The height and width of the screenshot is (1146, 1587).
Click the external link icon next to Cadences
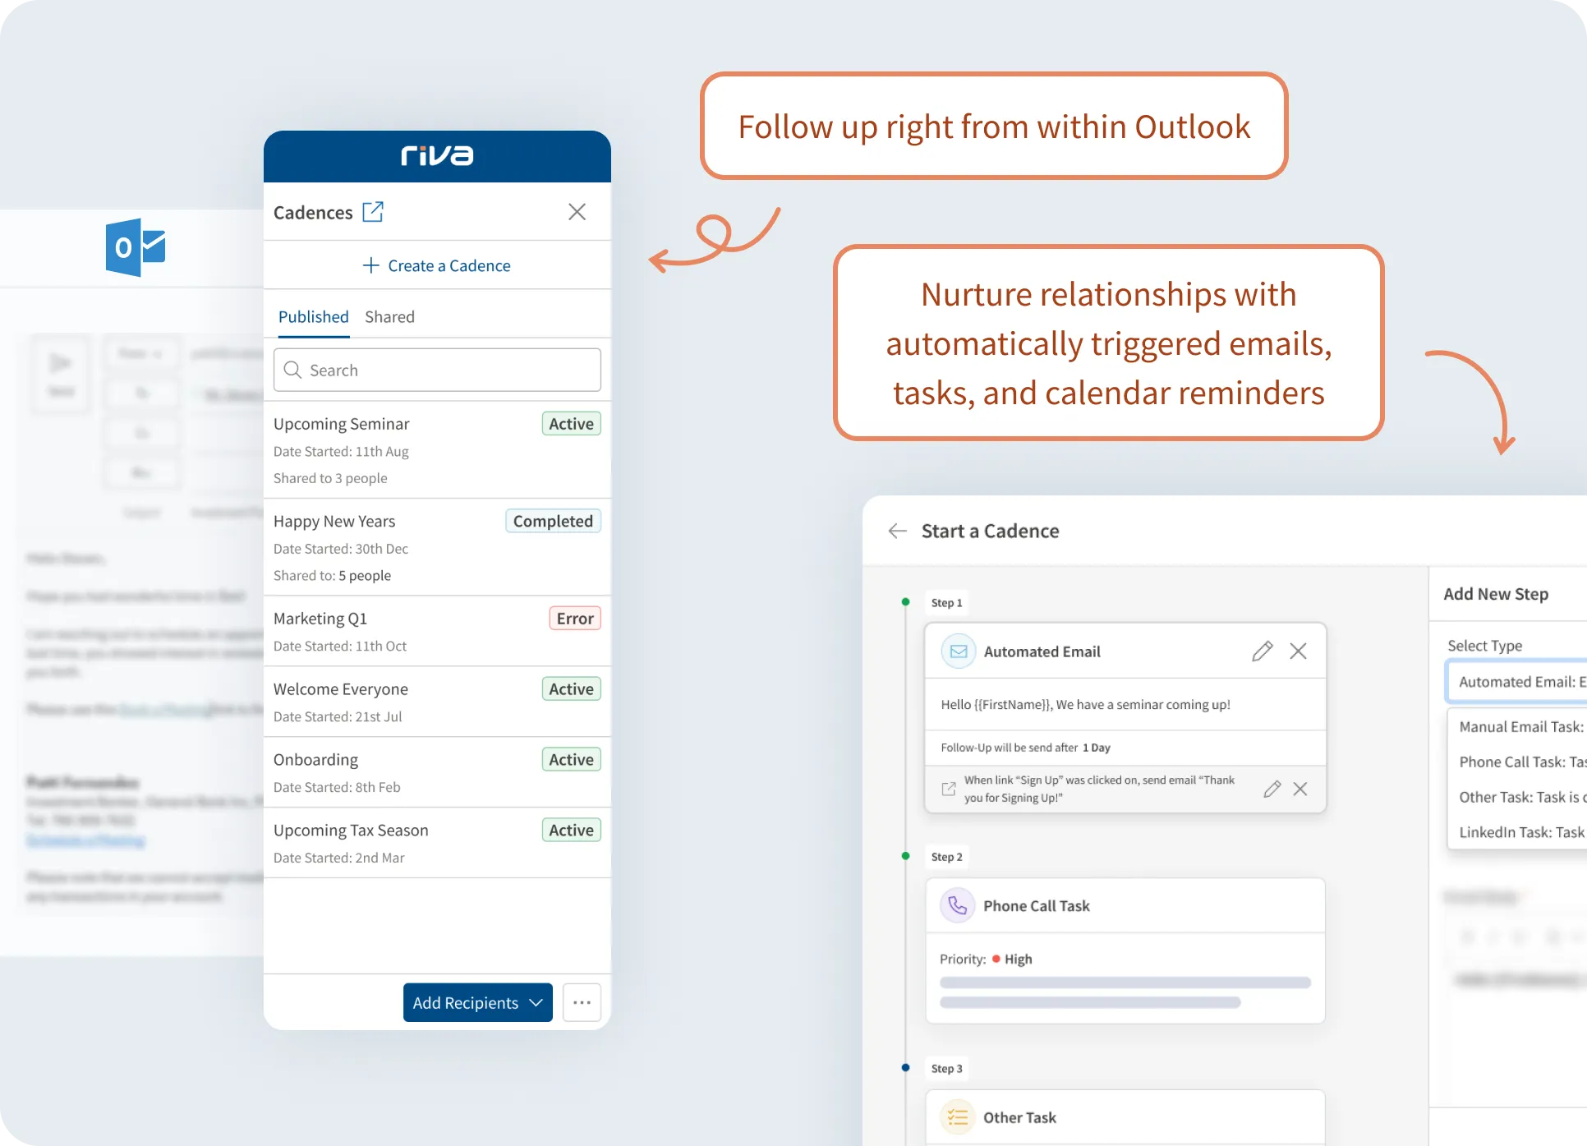click(x=371, y=212)
